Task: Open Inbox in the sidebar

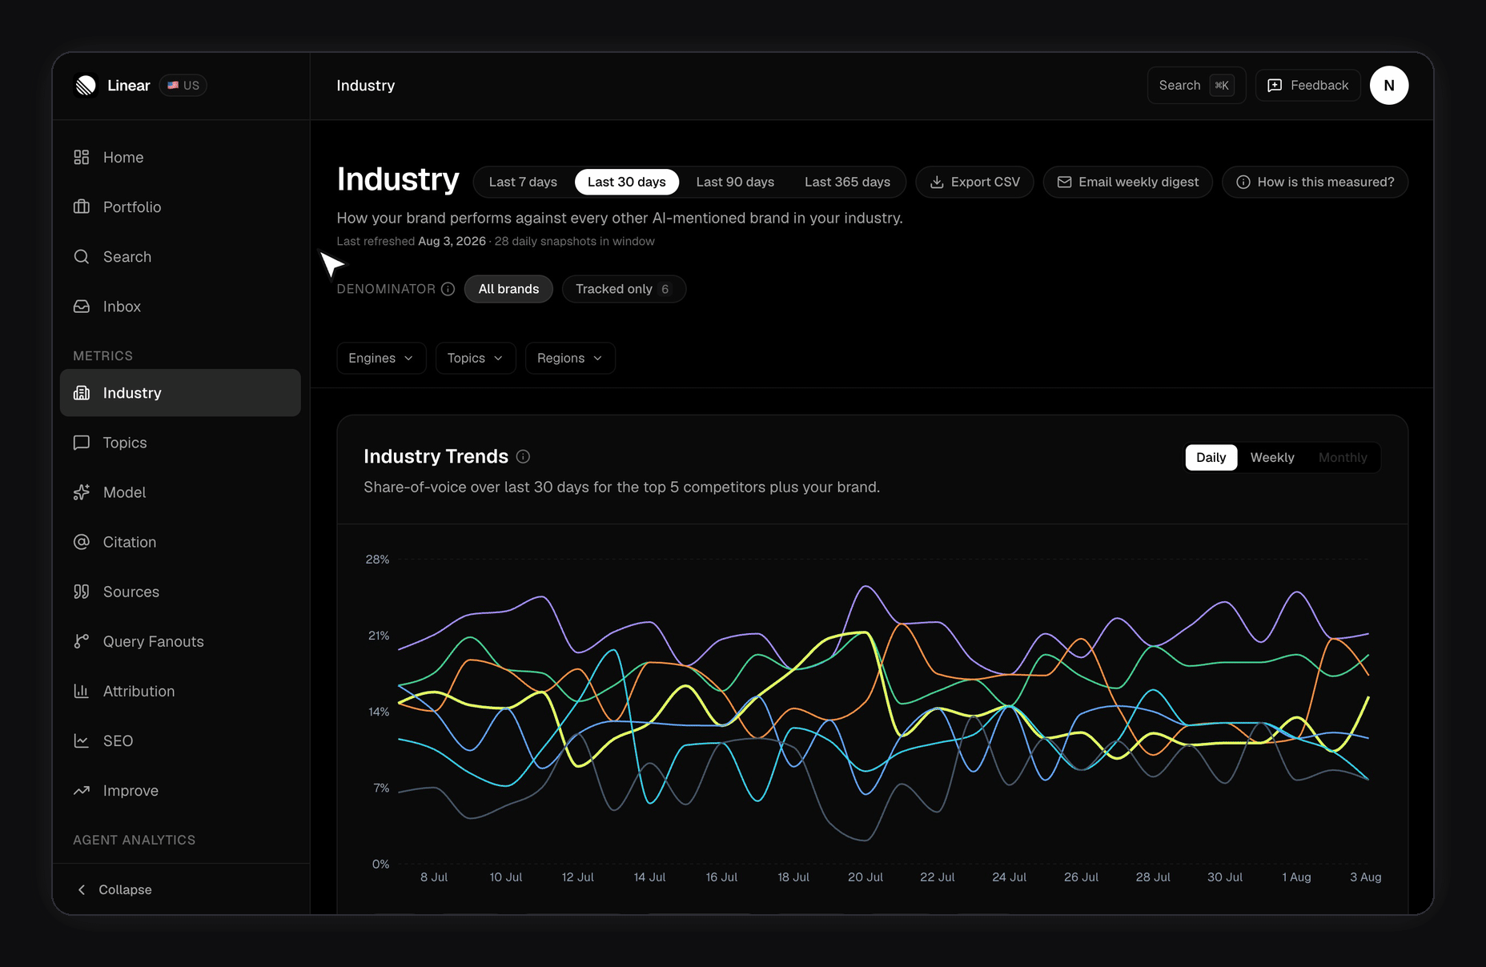Action: (180, 307)
